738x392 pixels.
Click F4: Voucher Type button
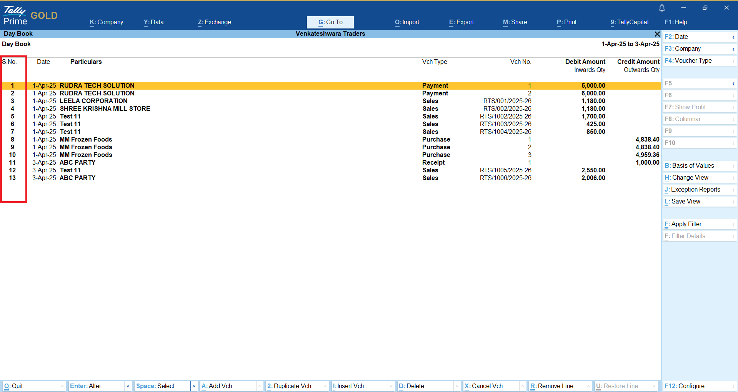pyautogui.click(x=696, y=61)
